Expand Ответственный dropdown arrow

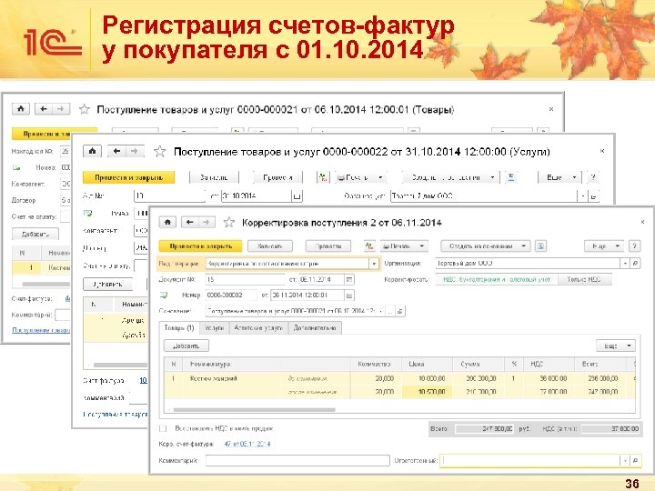click(625, 460)
